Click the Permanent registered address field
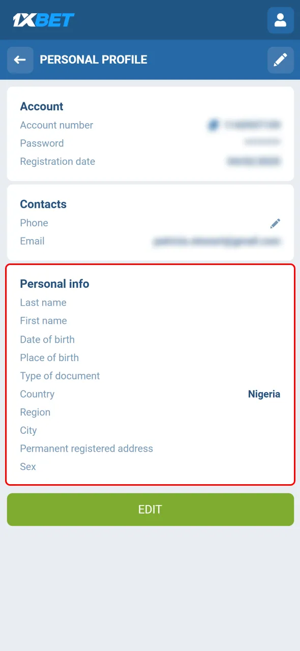300x651 pixels. click(x=86, y=449)
